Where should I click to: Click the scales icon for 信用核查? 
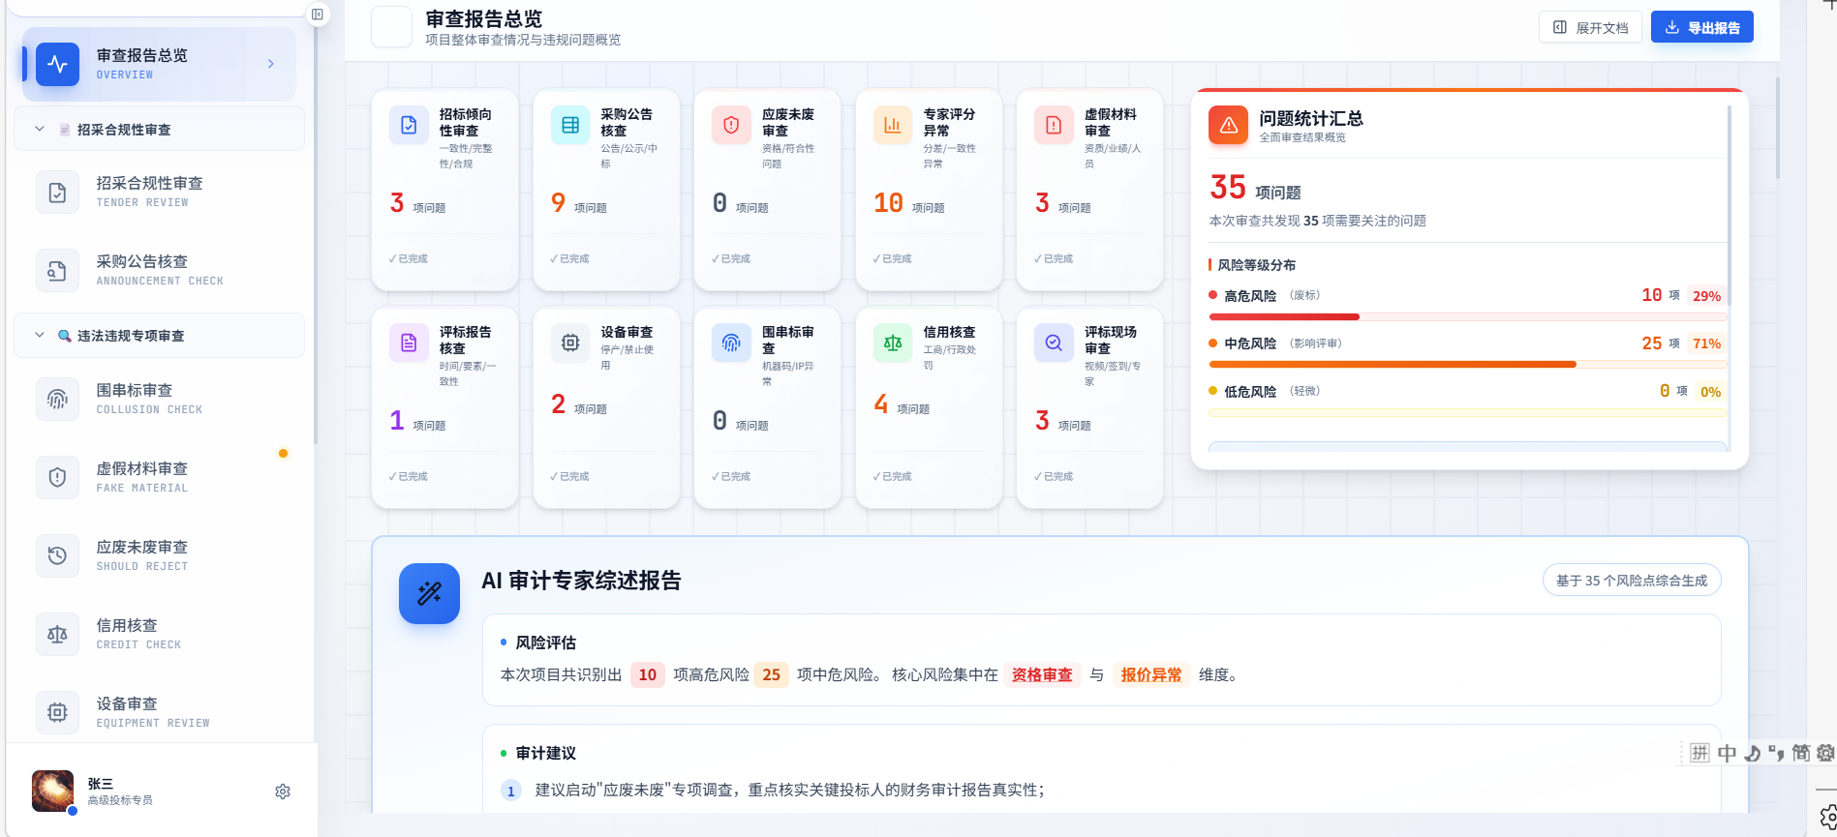(x=57, y=635)
